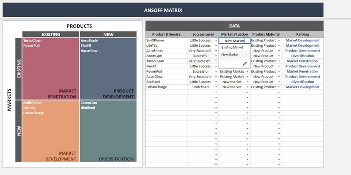Click the Diversification teal quadrant
Image resolution: width=351 pixels, height=175 pixels.
point(108,131)
